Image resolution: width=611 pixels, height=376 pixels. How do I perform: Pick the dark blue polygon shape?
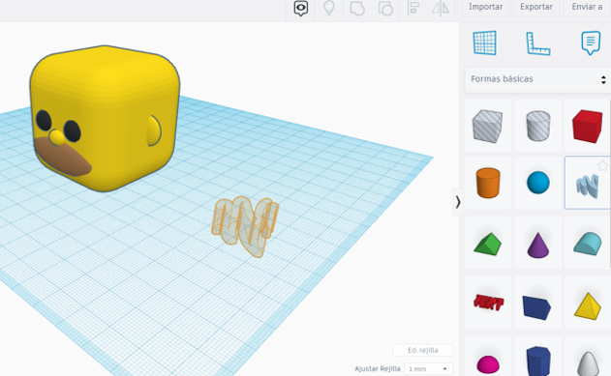point(538,361)
